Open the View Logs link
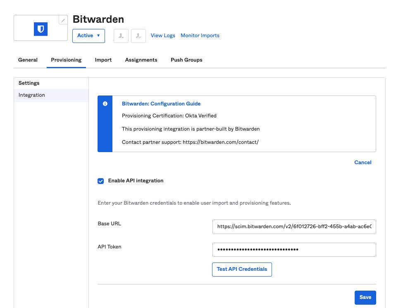The image size is (396, 308). (163, 36)
